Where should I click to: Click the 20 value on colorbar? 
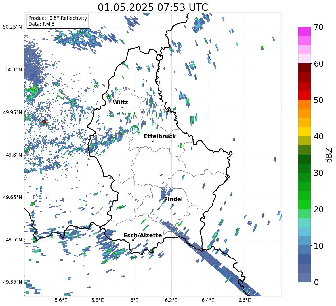(x=318, y=209)
